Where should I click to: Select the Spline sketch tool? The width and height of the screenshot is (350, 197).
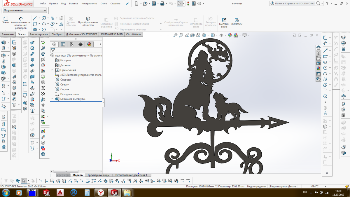coord(52,18)
